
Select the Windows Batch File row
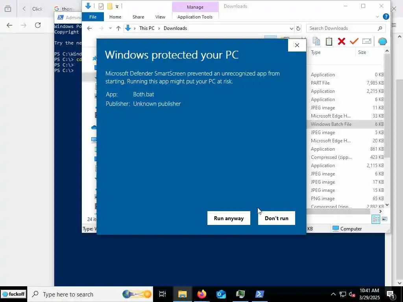(x=346, y=124)
